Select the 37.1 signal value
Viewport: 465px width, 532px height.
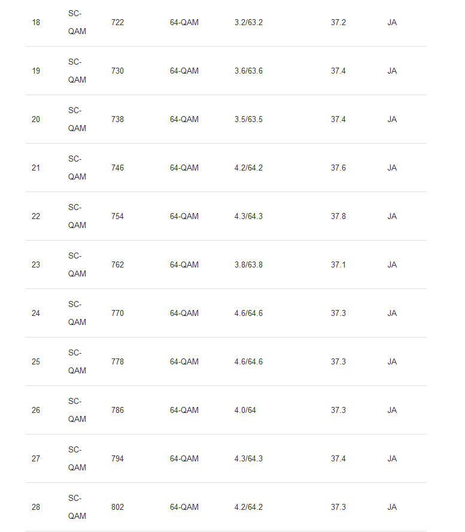click(x=338, y=265)
